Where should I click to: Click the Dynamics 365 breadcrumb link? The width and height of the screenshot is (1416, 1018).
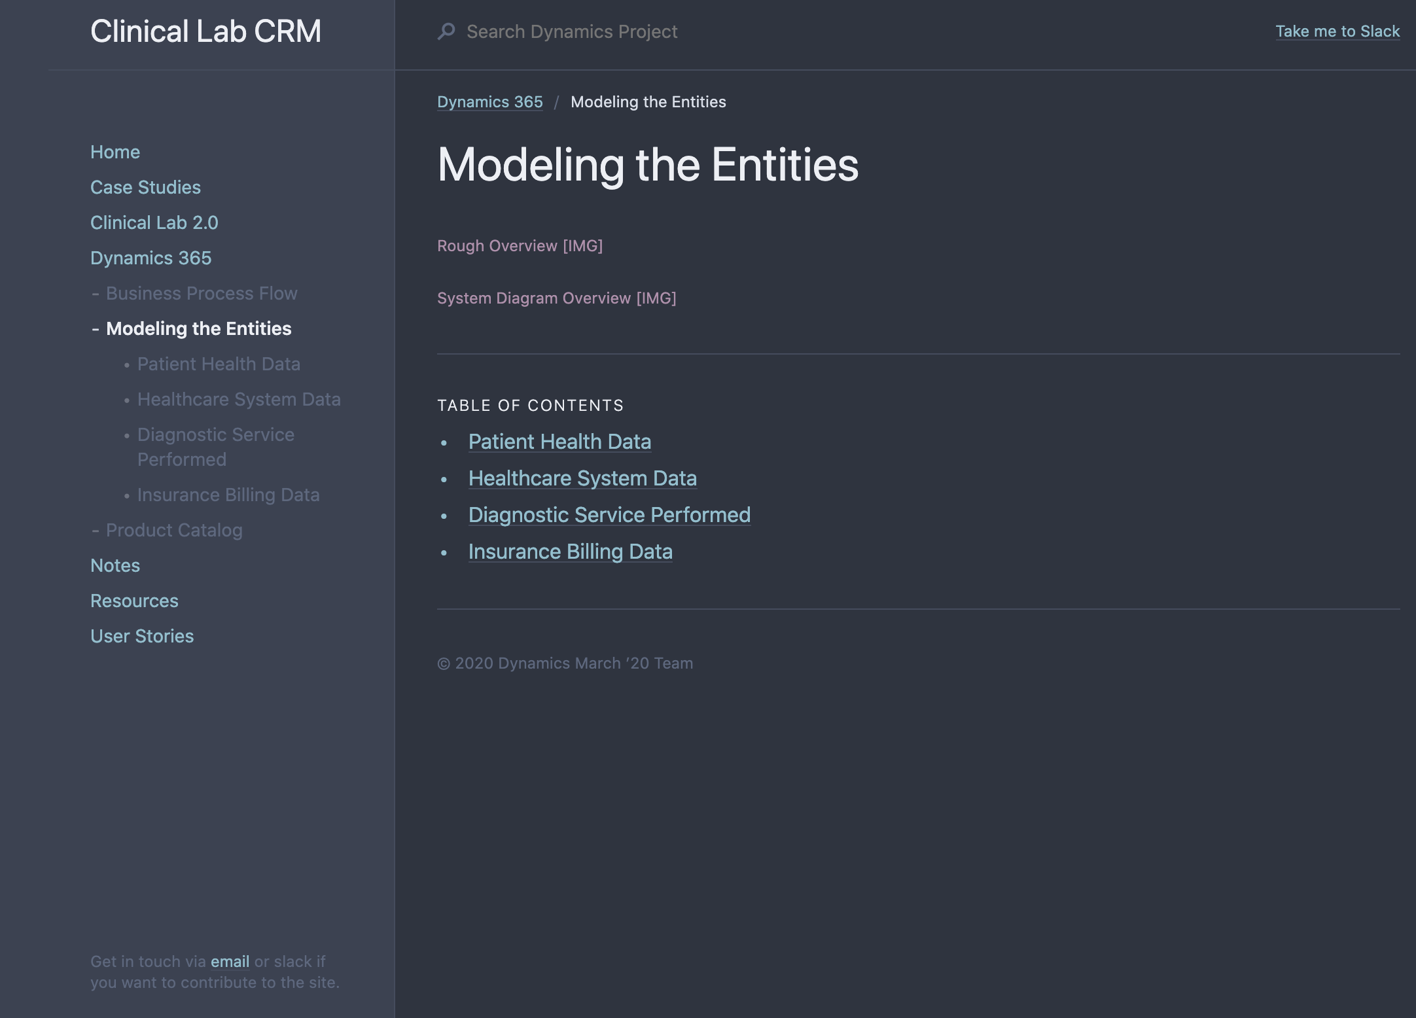[489, 102]
